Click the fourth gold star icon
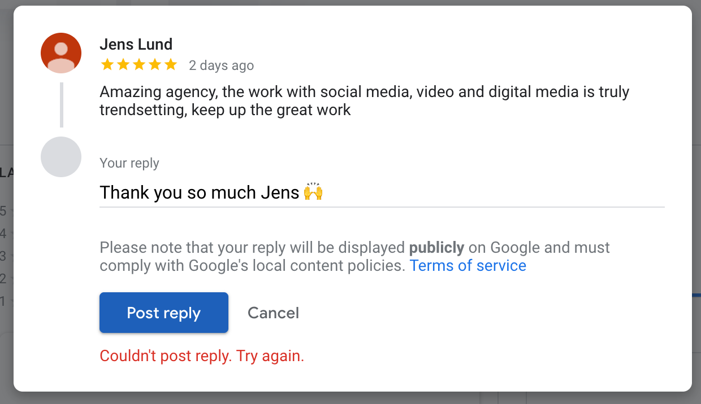Screen dimensions: 701x404 point(155,64)
